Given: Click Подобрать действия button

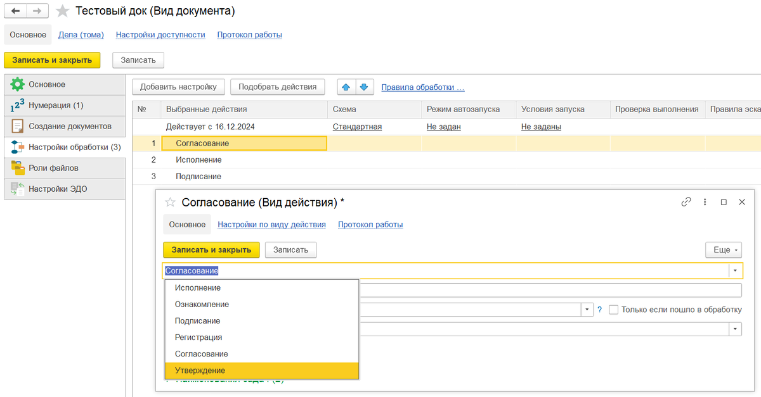Looking at the screenshot, I should 278,87.
